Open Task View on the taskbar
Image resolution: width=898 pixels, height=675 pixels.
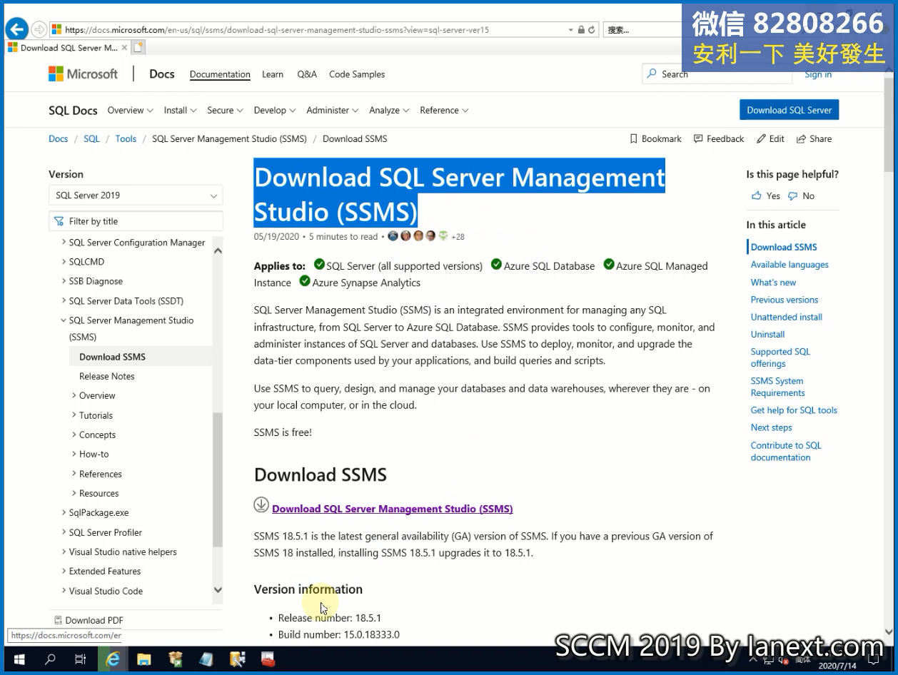pyautogui.click(x=81, y=659)
